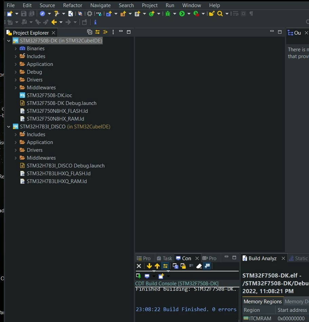This screenshot has height=322, width=309.
Task: Click the CDT Build Console title
Action: [x=177, y=284]
